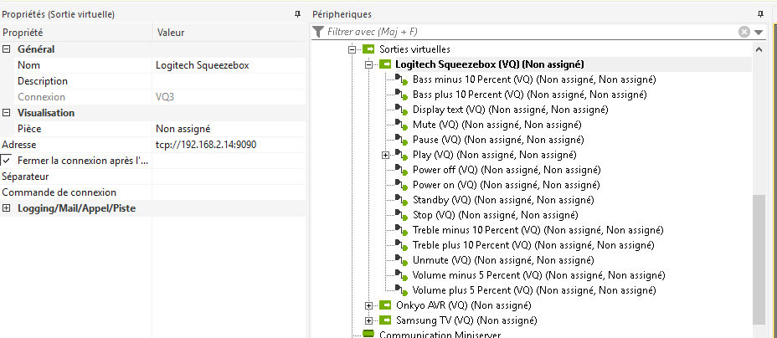The width and height of the screenshot is (777, 338).
Task: Click the Stop command icon
Action: tap(401, 215)
